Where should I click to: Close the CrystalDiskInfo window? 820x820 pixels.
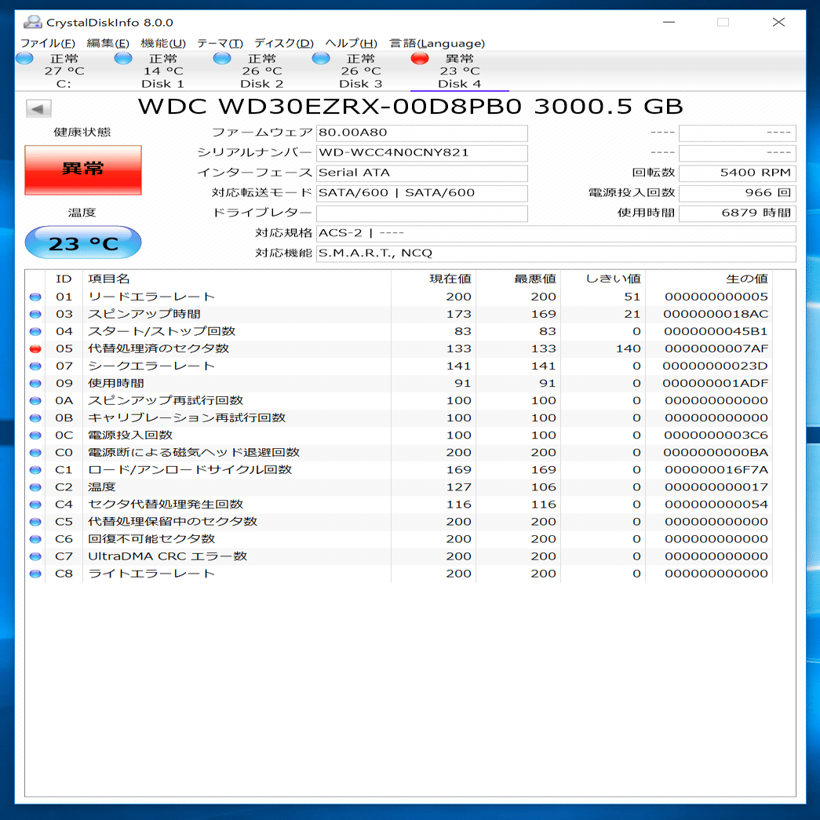[778, 22]
